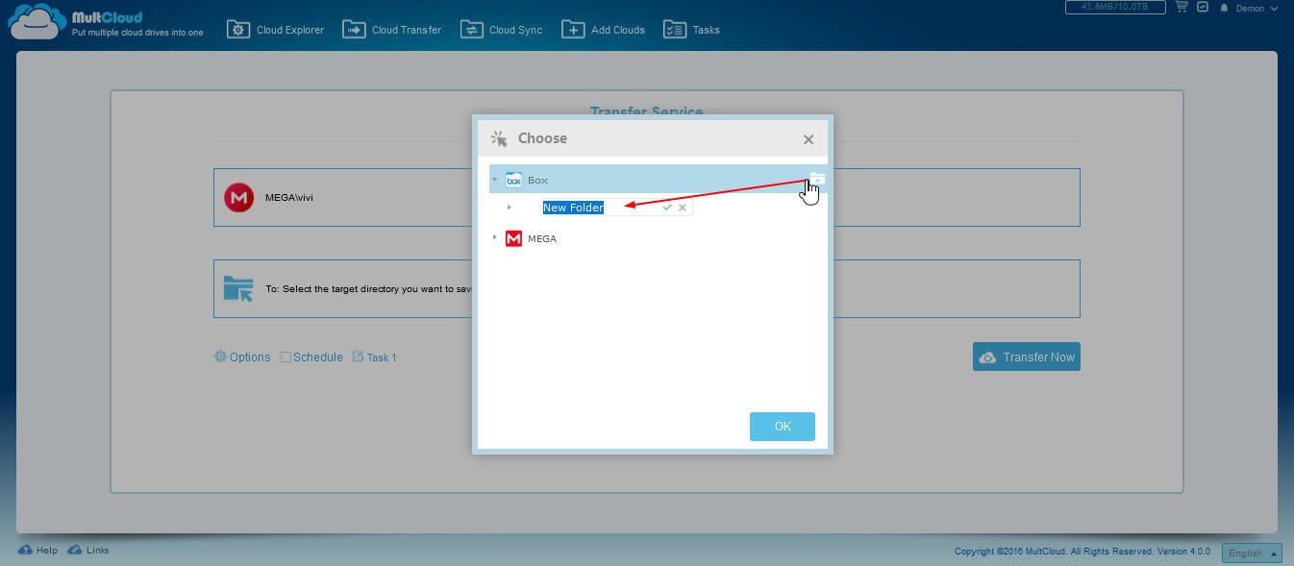Screen dimensions: 1294x566
Task: Open the Tasks list
Action: 691,30
